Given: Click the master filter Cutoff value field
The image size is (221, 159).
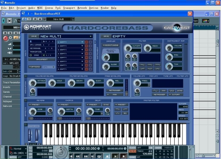Looking at the screenshot, I should point(183,106).
